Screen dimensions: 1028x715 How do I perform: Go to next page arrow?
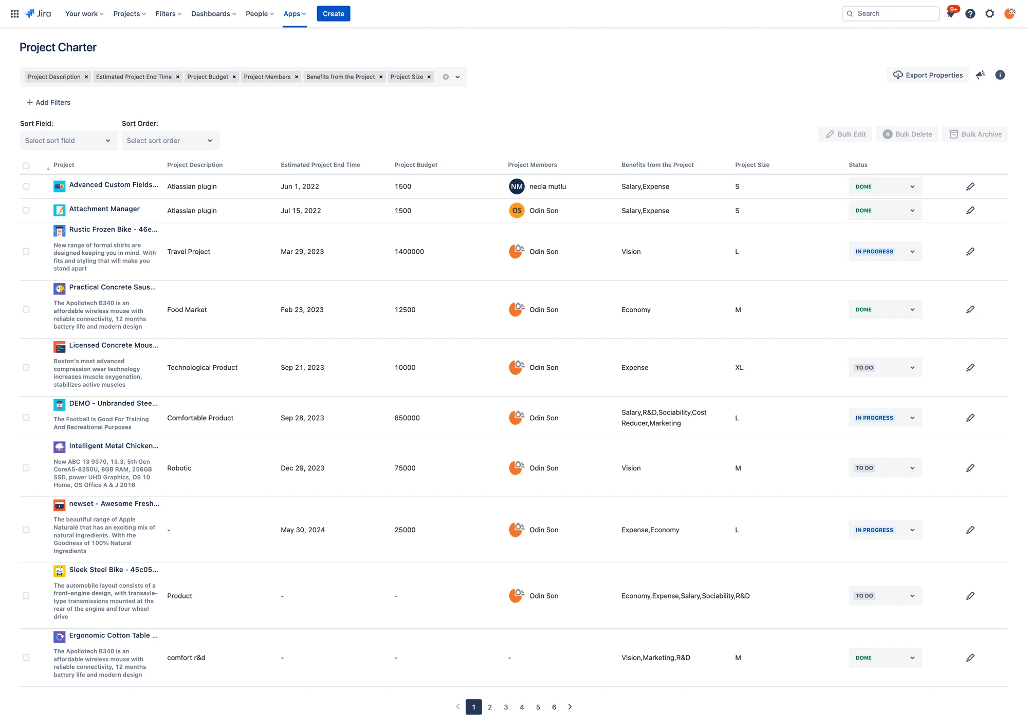570,707
